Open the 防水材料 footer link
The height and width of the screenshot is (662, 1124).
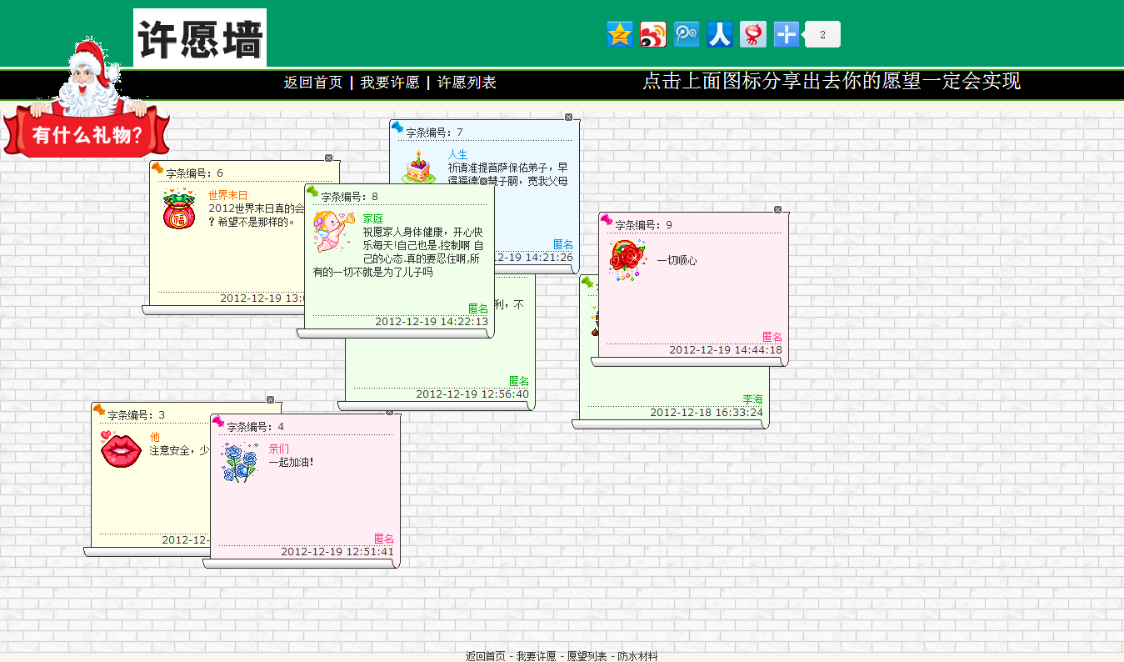(x=637, y=656)
